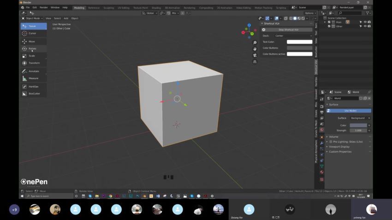Open the Render menu
Image resolution: width=392 pixels, height=220 pixels.
click(43, 8)
